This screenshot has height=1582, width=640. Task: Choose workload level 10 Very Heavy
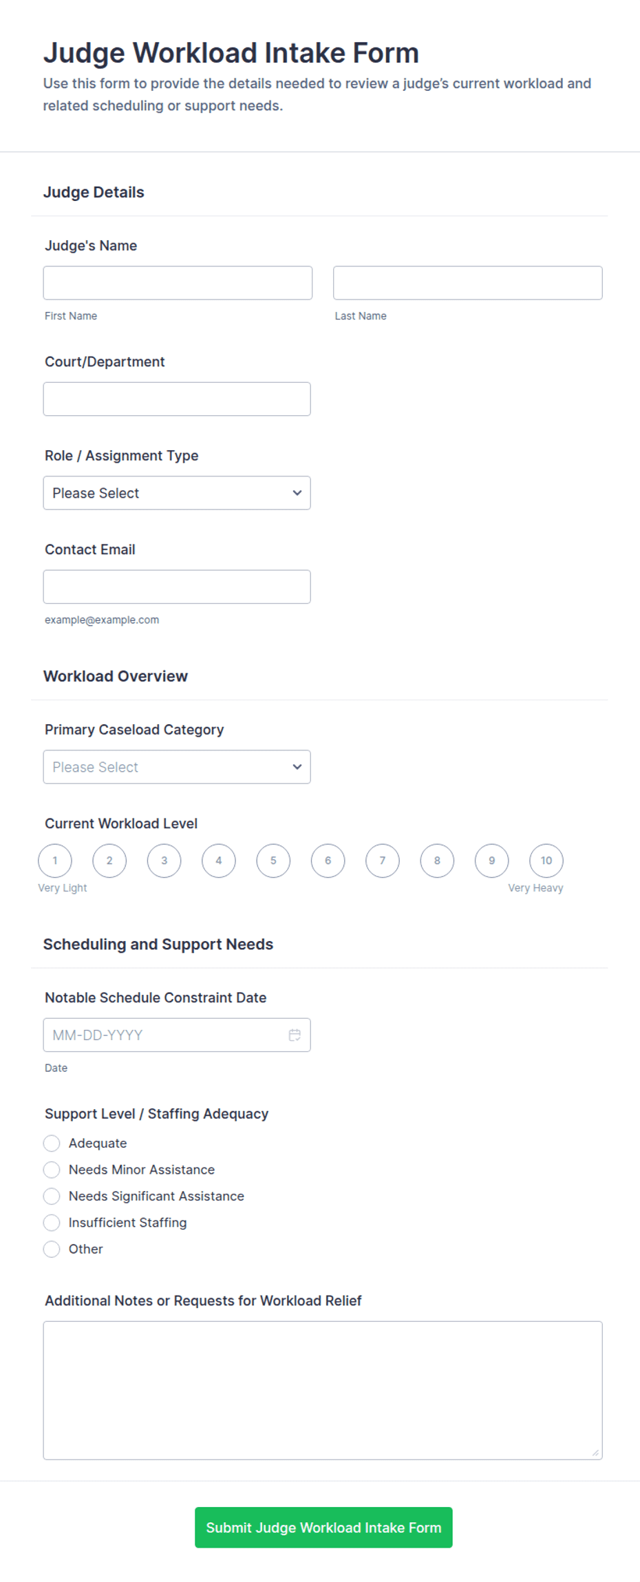point(546,861)
